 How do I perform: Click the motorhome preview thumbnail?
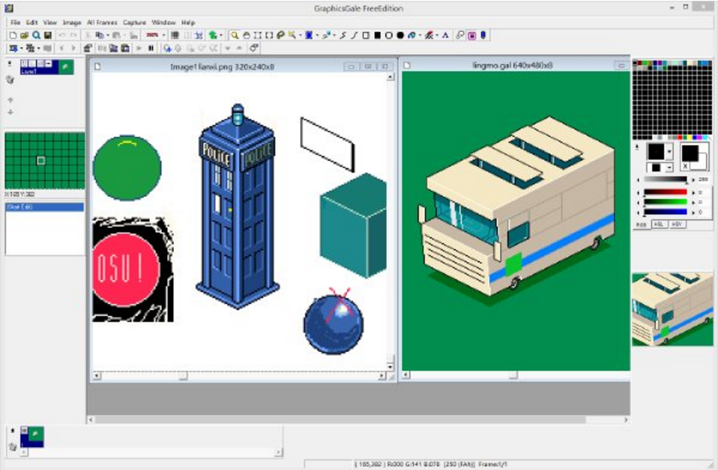coord(673,310)
